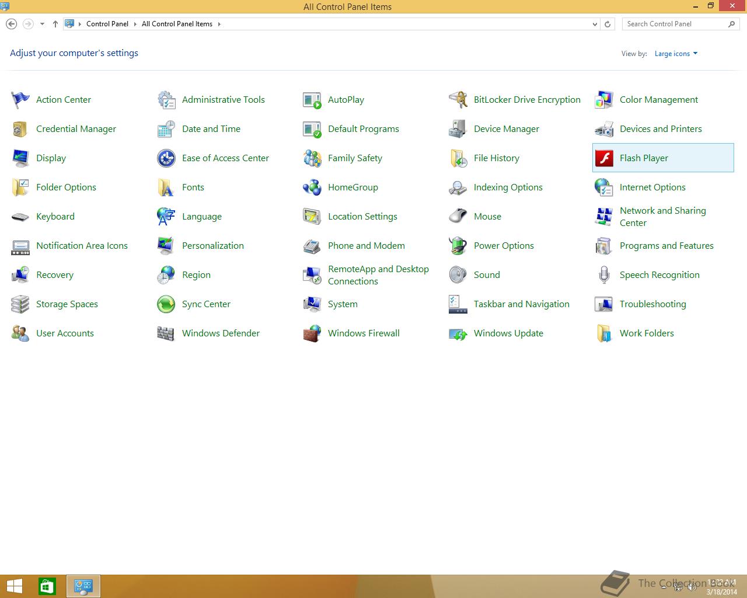Screen dimensions: 747x598
Task: Open the Work Folders link
Action: click(x=647, y=333)
